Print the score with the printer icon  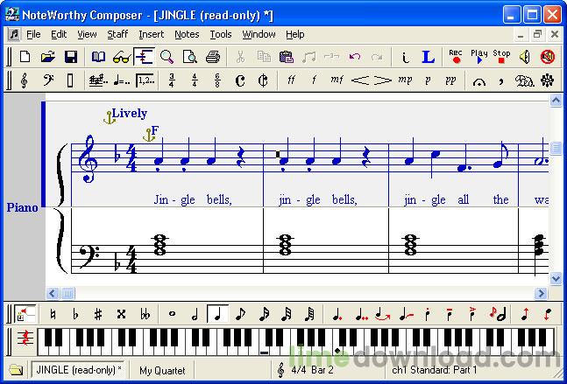coord(213,57)
